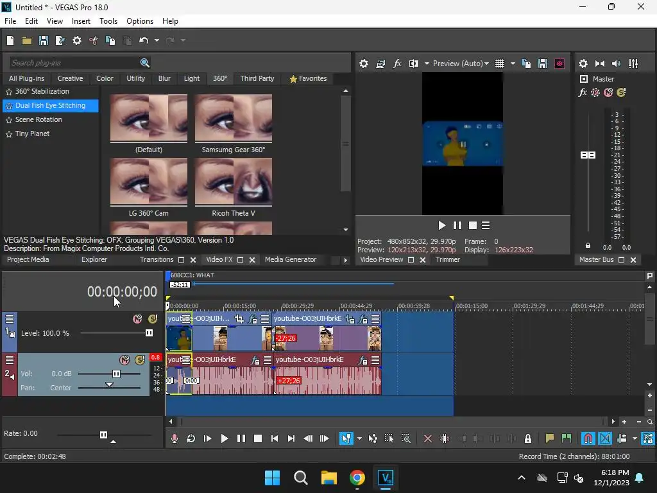This screenshot has height=493, width=657.
Task: Click the Record microphone button
Action: [175, 438]
